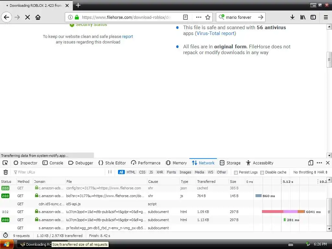Toggle the browser sidebar

[313, 17]
